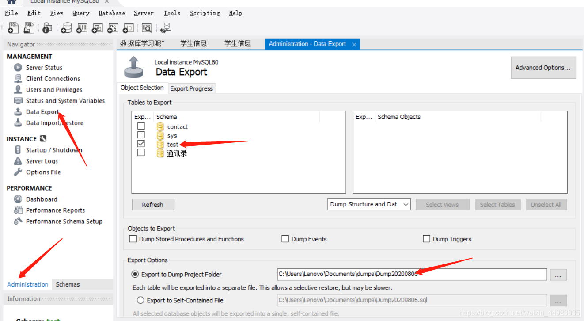Click the Refresh button
This screenshot has height=321, width=584.
click(x=153, y=204)
